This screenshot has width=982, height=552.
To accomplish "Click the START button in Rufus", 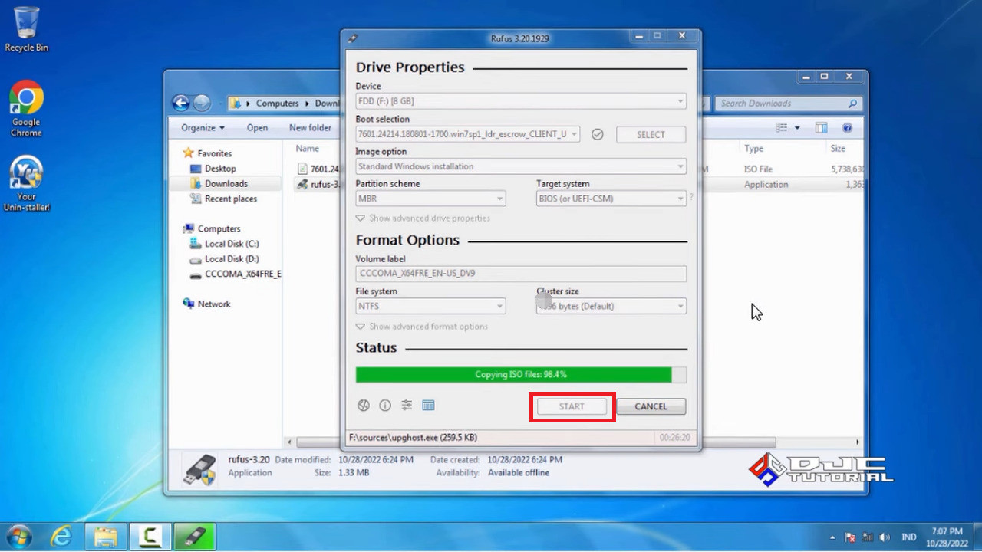I will point(572,406).
